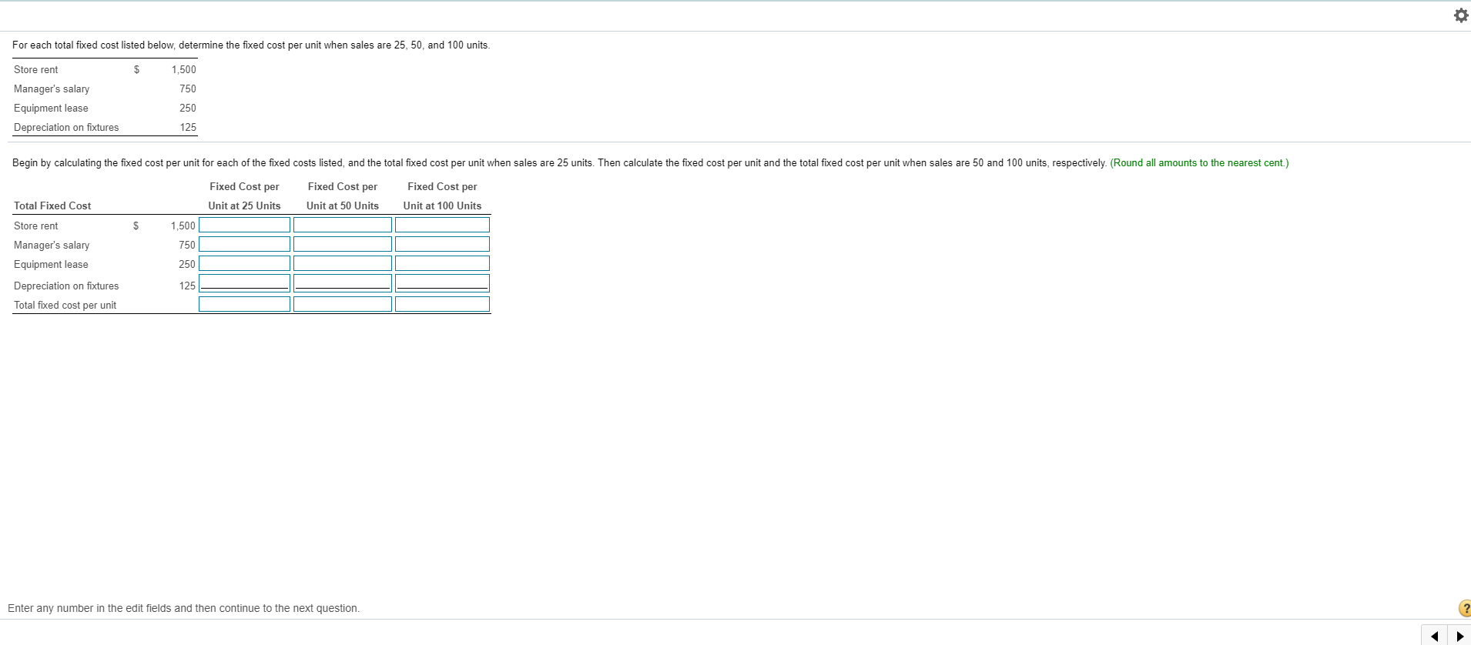Go to previous question arrow
Image resolution: width=1471 pixels, height=645 pixels.
[x=1434, y=636]
